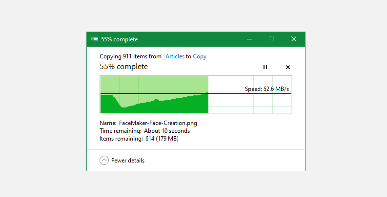Click the "About 10 seconds" time remaining text
The width and height of the screenshot is (387, 197).
point(167,131)
